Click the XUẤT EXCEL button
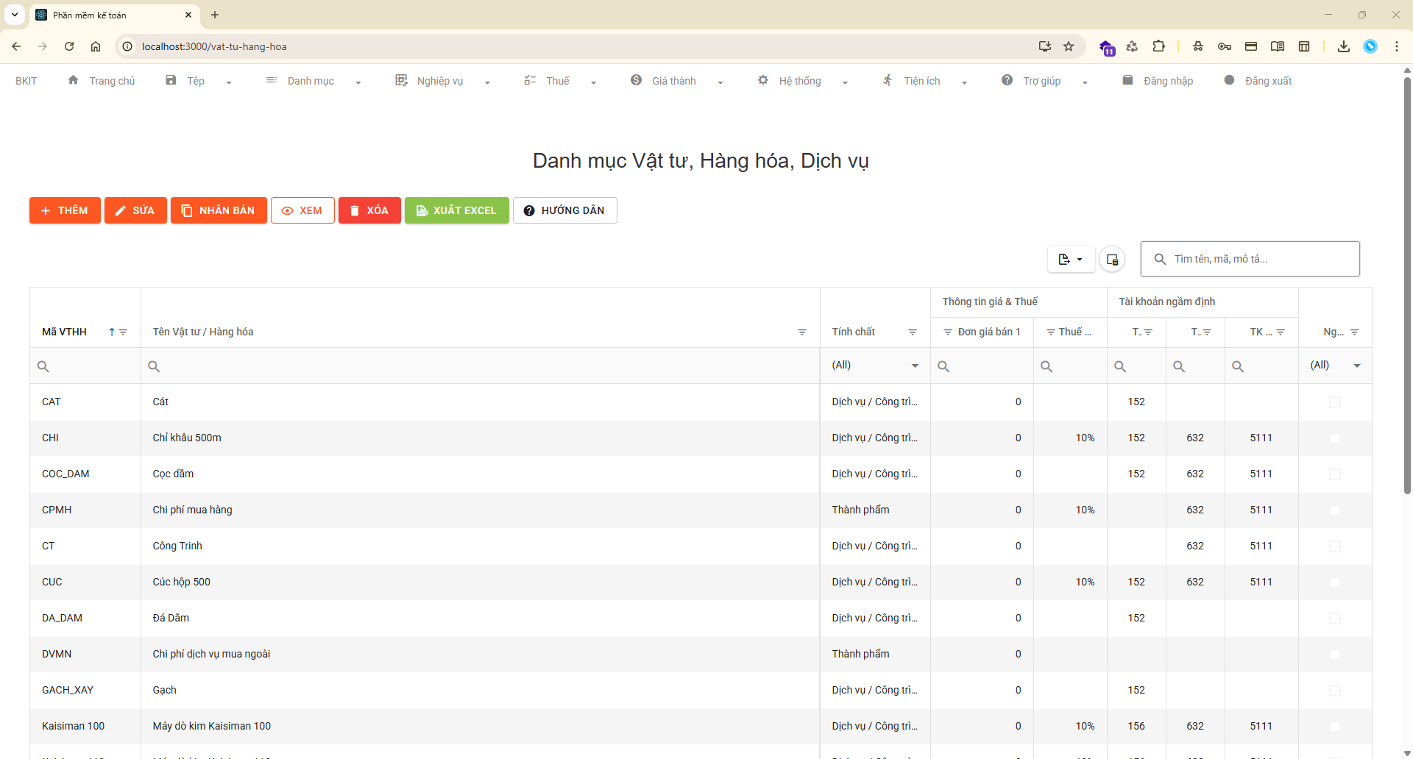 point(456,210)
